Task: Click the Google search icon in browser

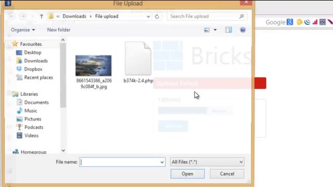Action: pos(290,22)
